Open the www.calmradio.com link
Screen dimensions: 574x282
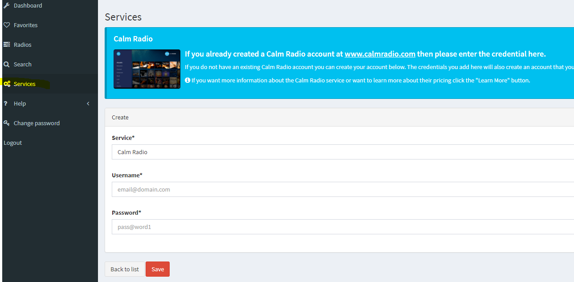tap(380, 54)
